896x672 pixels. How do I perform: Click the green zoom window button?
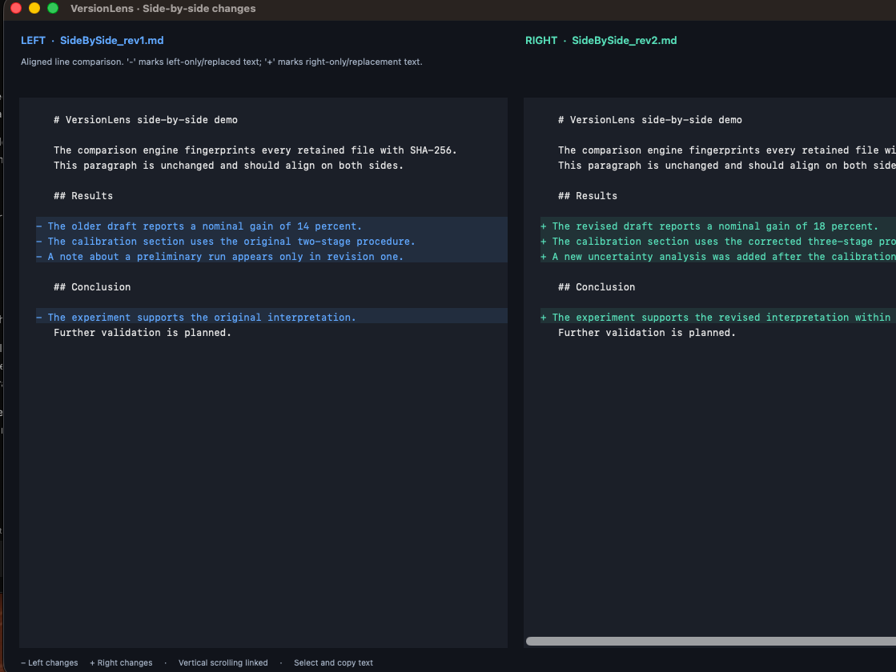click(x=53, y=8)
